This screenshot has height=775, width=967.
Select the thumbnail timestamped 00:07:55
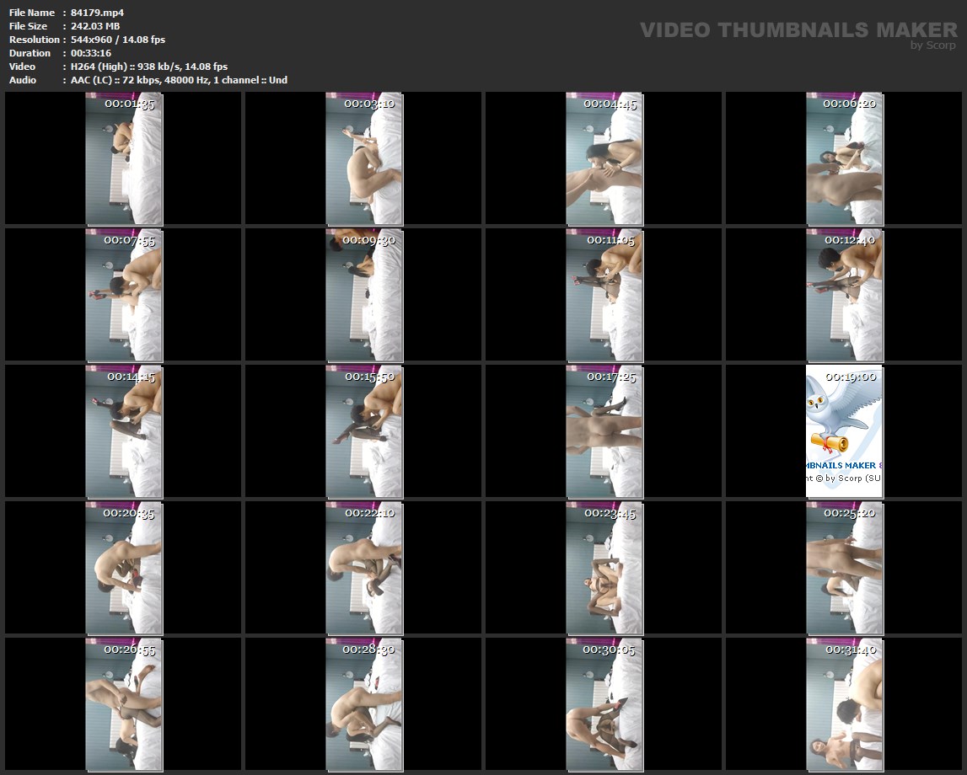pyautogui.click(x=124, y=295)
